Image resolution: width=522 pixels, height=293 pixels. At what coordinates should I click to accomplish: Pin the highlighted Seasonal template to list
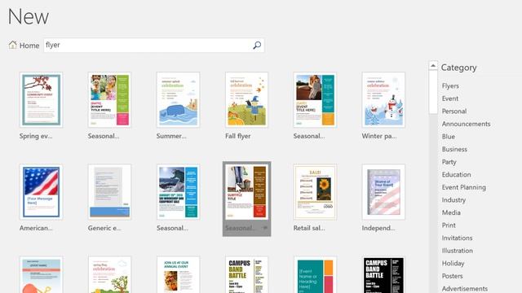[x=265, y=228]
